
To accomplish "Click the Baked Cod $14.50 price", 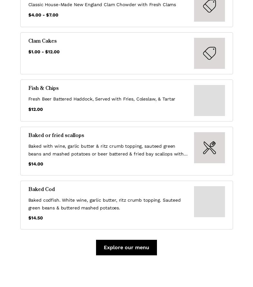I will click(35, 218).
